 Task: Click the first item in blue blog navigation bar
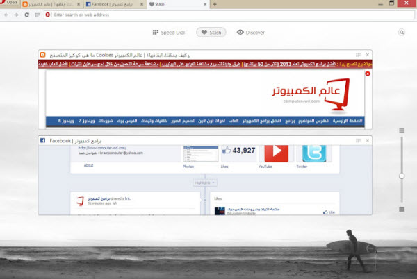click(347, 121)
